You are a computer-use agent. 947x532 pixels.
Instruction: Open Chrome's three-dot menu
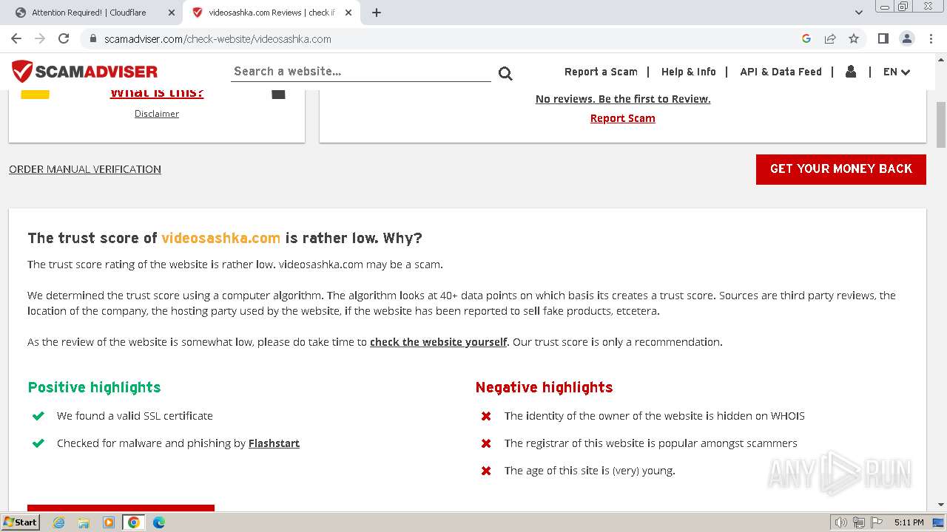coord(931,38)
